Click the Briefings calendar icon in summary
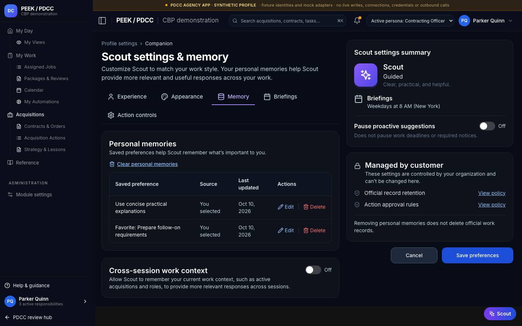522x326 pixels. (359, 99)
